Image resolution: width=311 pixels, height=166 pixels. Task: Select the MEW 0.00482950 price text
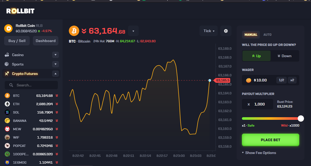[x=43, y=129]
